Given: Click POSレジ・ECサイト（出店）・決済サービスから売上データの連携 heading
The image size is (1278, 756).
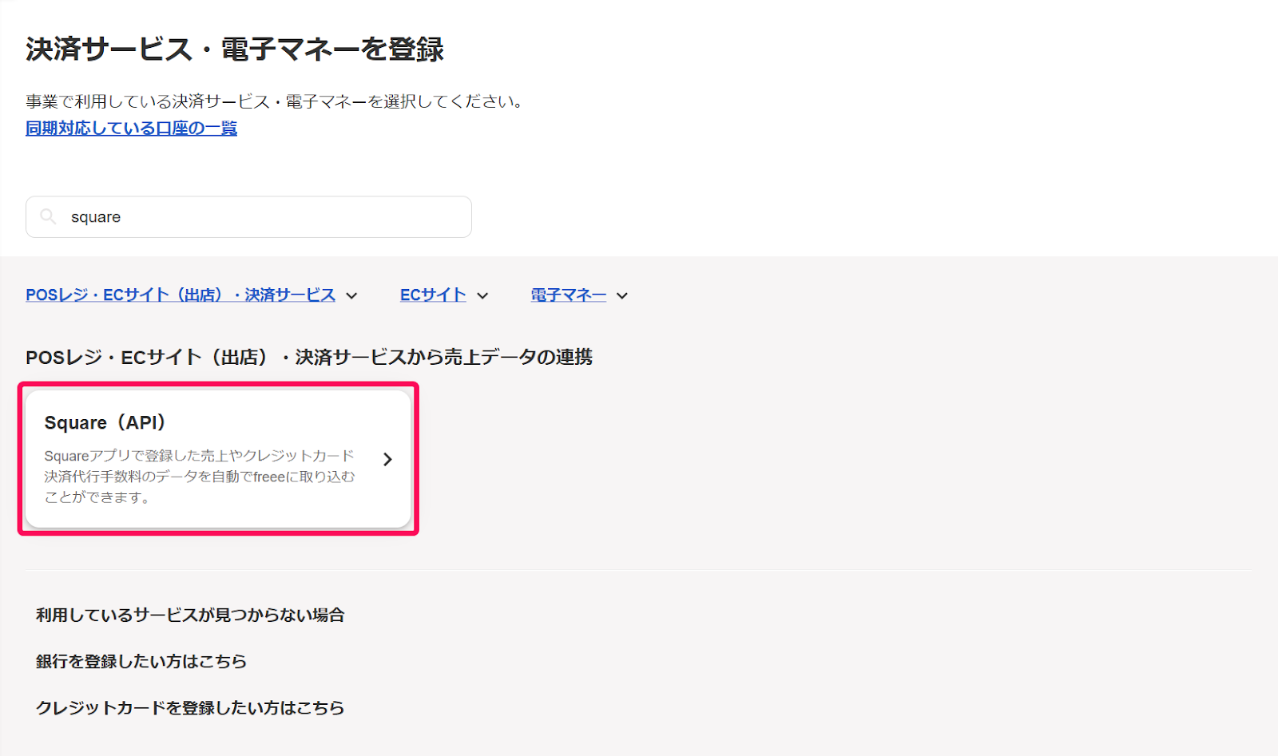Looking at the screenshot, I should tap(309, 357).
